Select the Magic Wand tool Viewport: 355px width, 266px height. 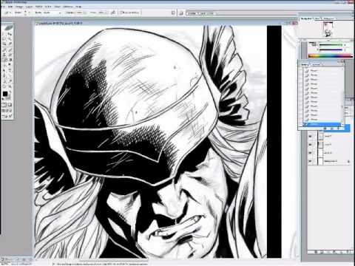10,39
